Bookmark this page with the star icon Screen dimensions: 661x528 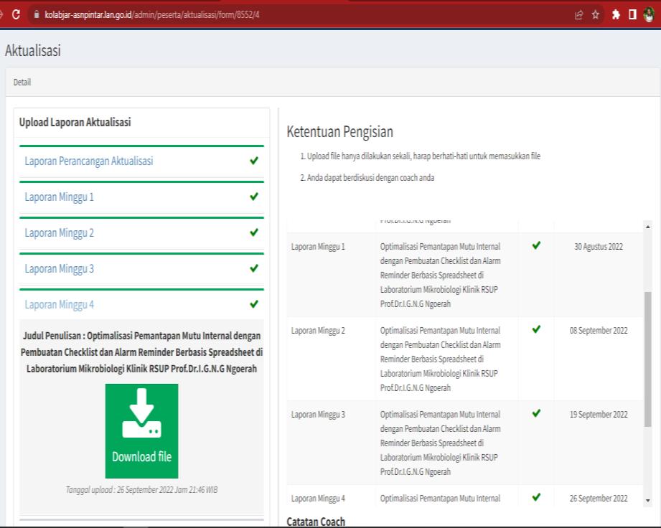pos(595,15)
